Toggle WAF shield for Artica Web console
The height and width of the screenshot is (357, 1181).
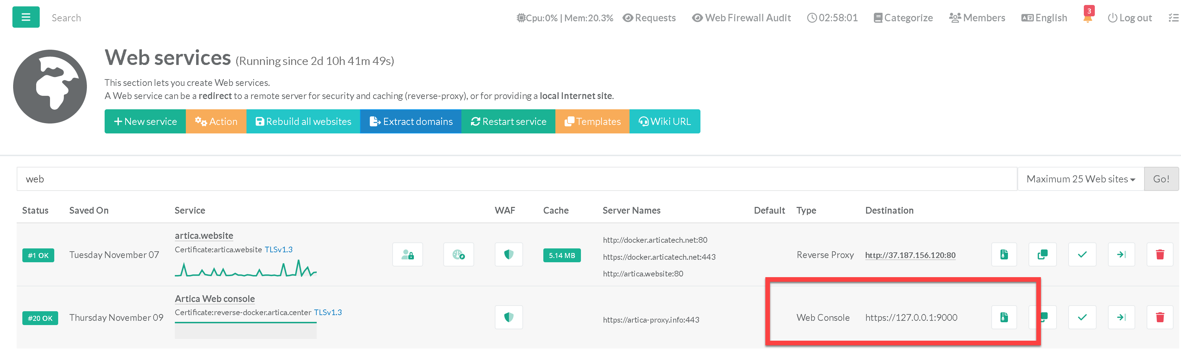coord(509,318)
